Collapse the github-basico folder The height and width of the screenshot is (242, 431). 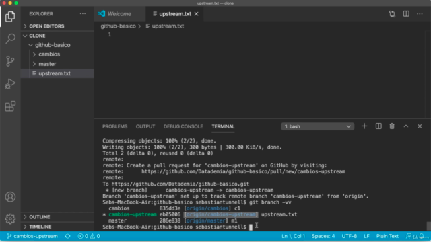tap(57, 45)
